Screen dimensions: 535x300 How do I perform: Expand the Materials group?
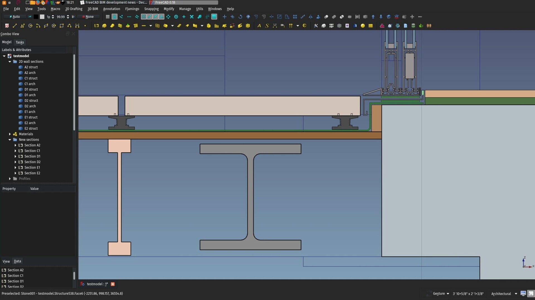[x=10, y=134]
